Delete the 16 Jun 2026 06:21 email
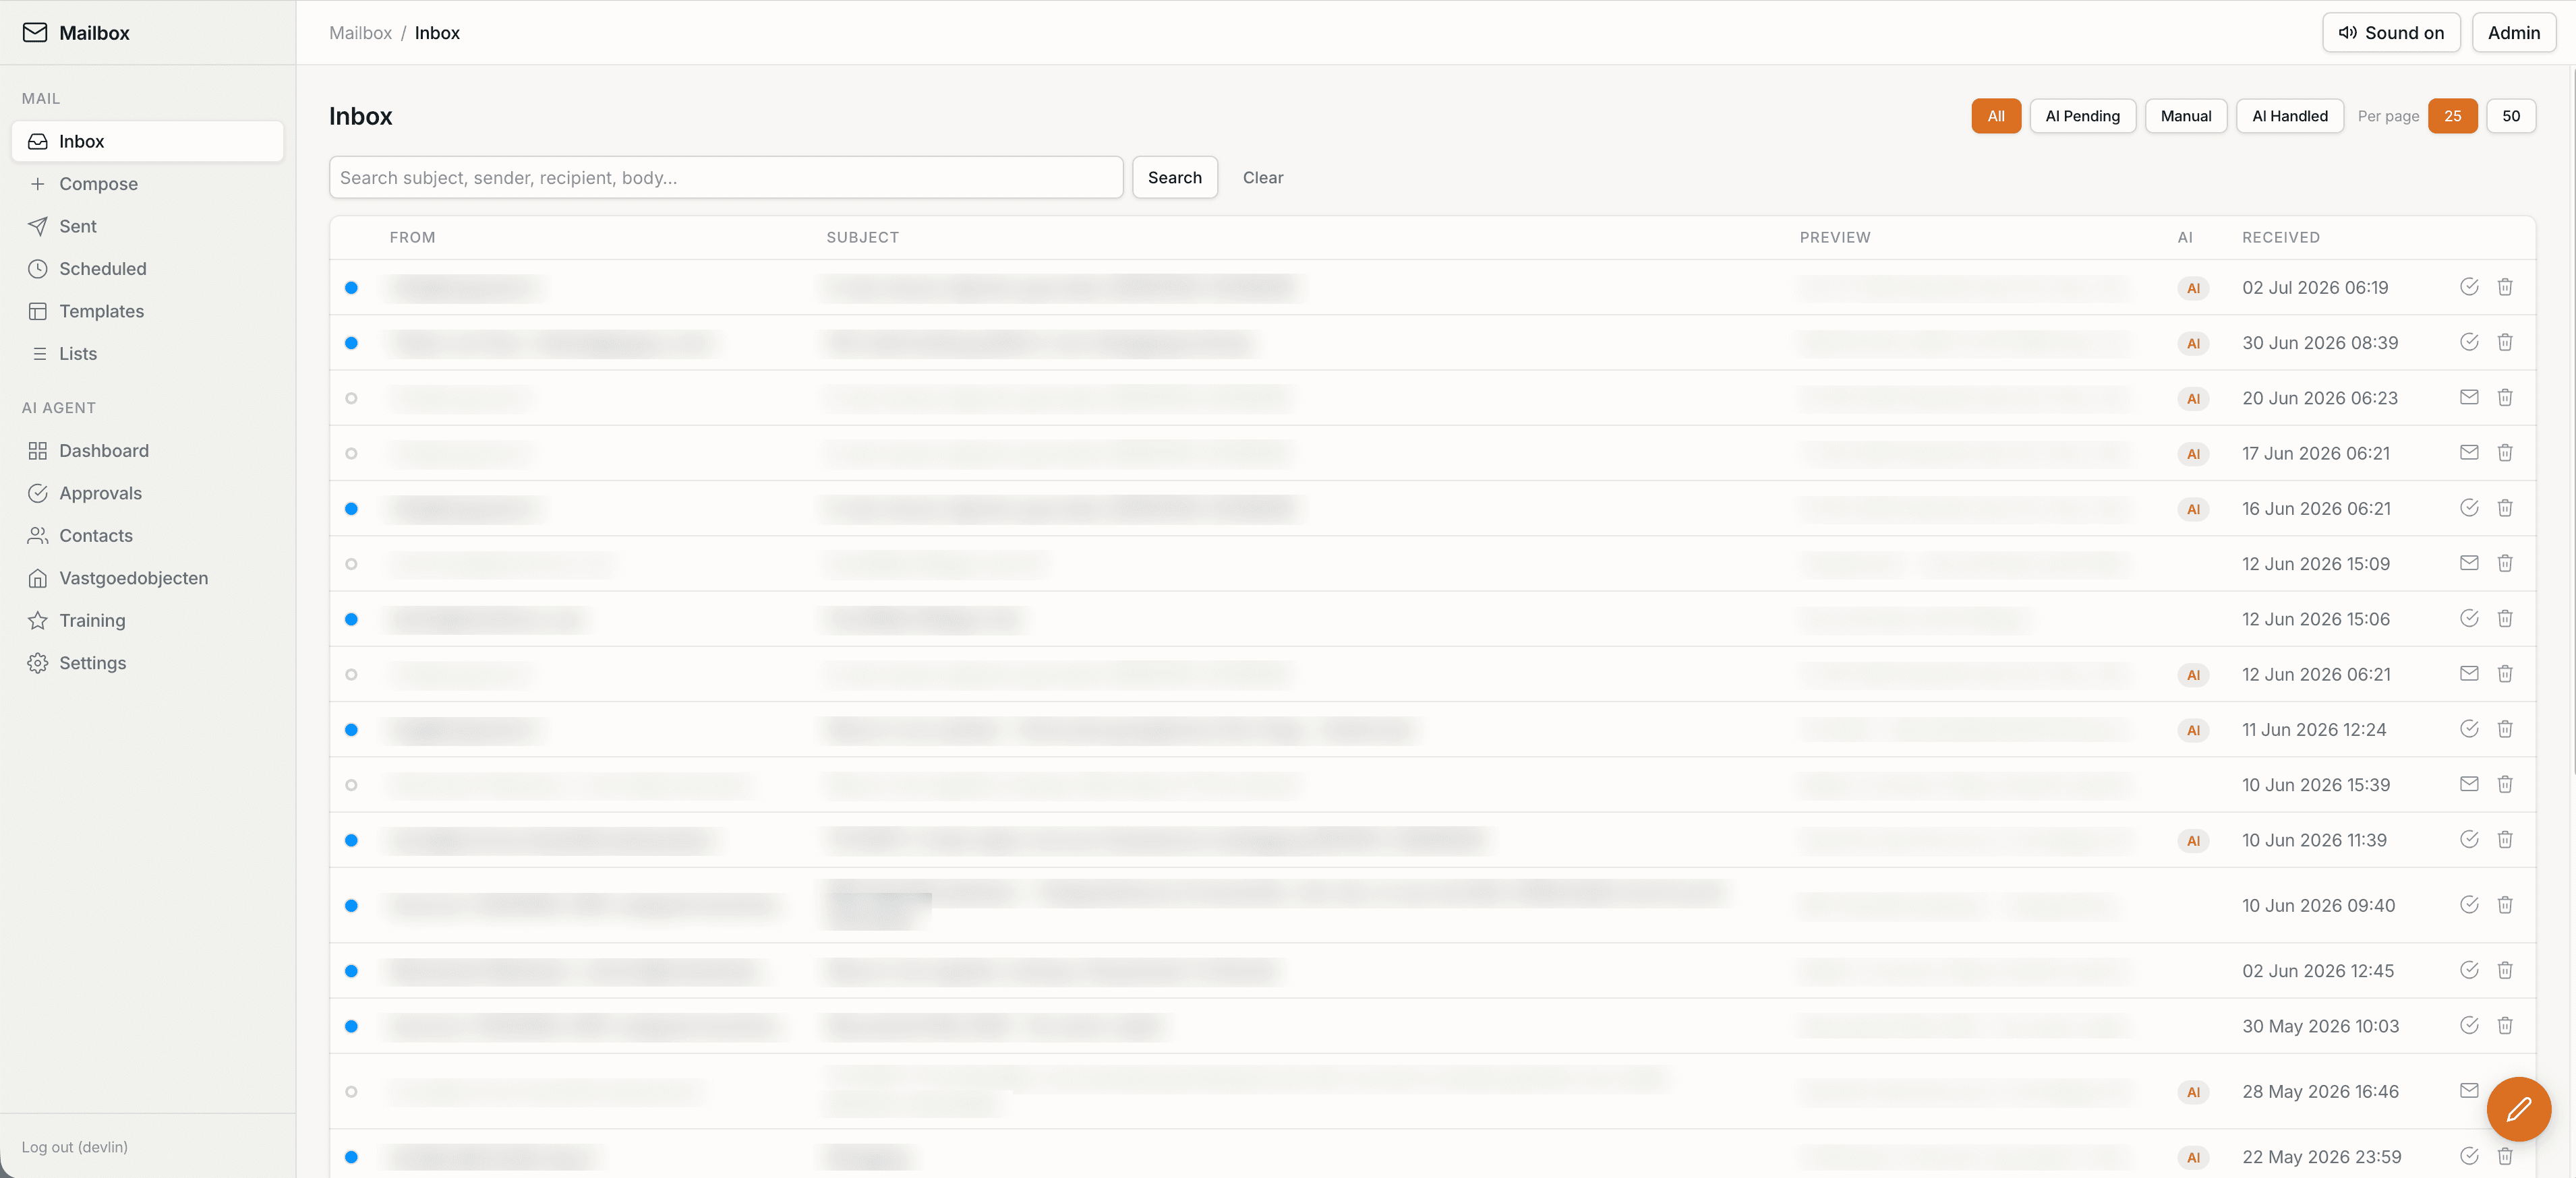The image size is (2576, 1178). click(x=2505, y=507)
